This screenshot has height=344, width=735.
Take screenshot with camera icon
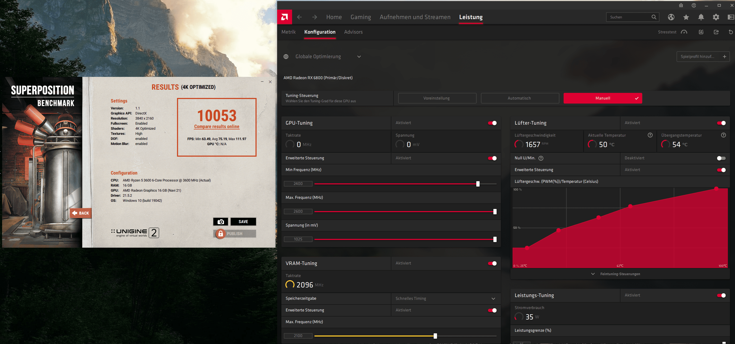coord(221,222)
